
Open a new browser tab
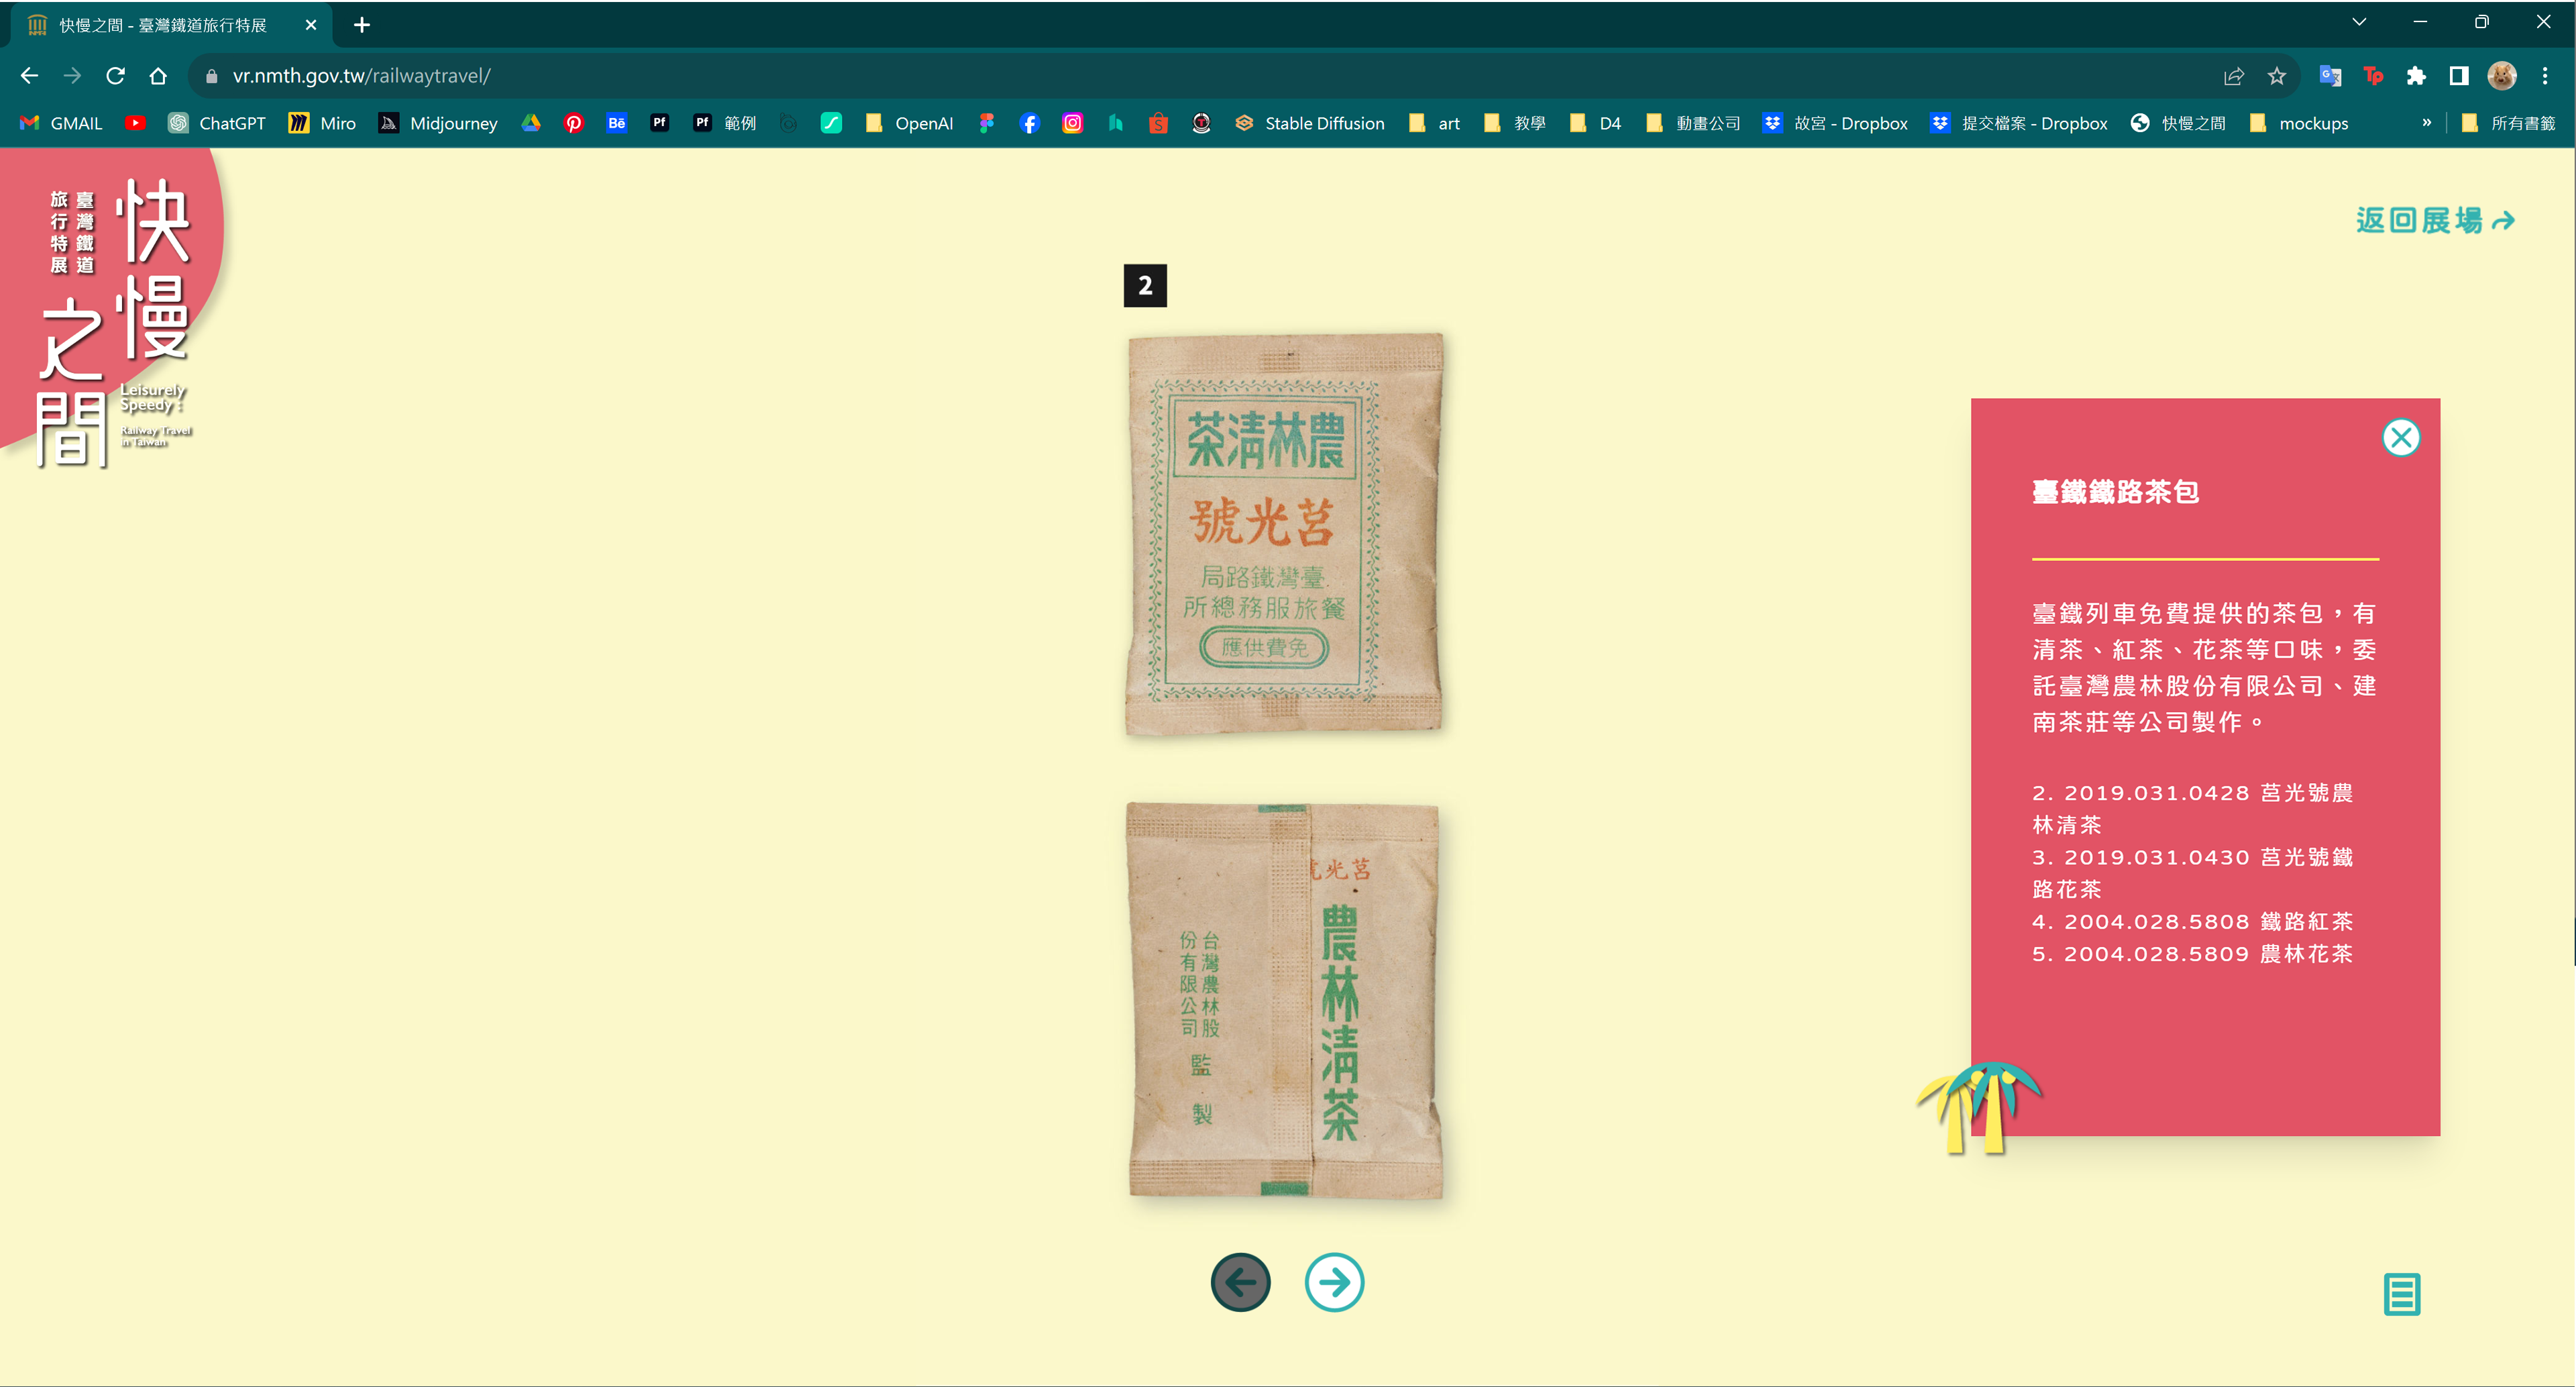[x=362, y=25]
